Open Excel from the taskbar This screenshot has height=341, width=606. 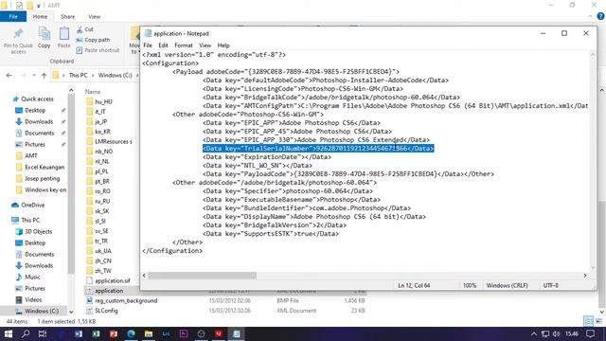tap(96, 333)
